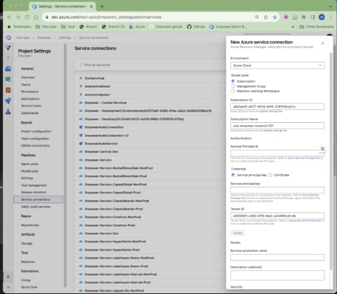Open EmpowerAzdoConnection-v2 service connection
The image size is (337, 294).
pos(107,135)
